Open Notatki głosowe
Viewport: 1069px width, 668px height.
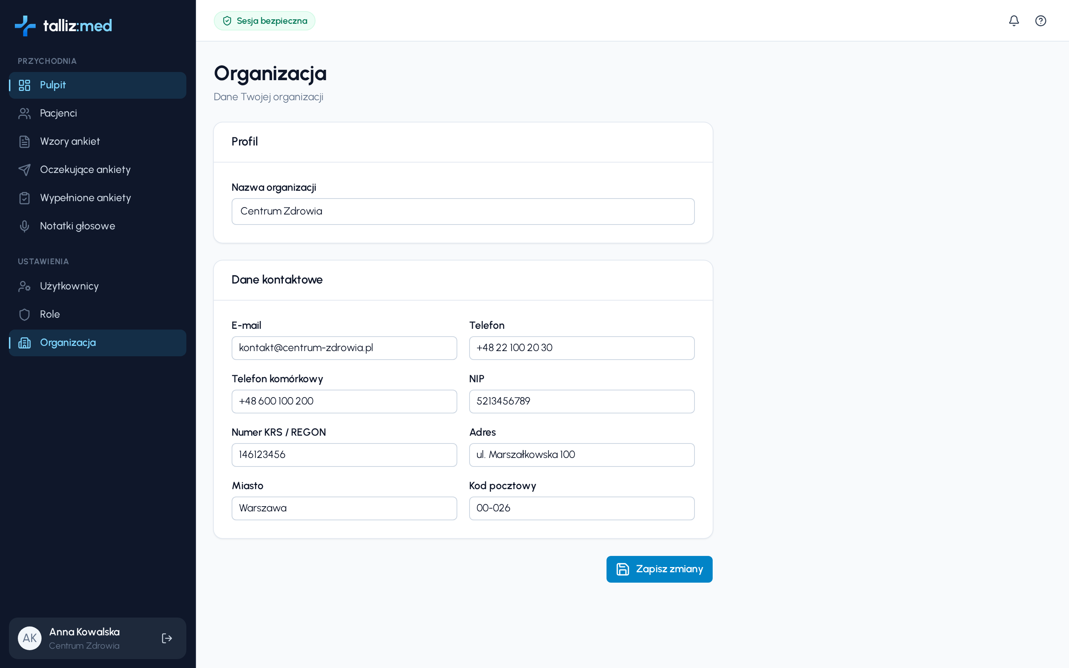click(98, 226)
